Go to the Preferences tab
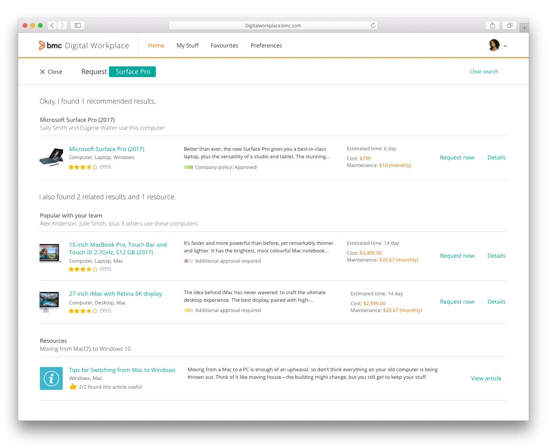Viewport: 547px width, 446px height. 266,46
